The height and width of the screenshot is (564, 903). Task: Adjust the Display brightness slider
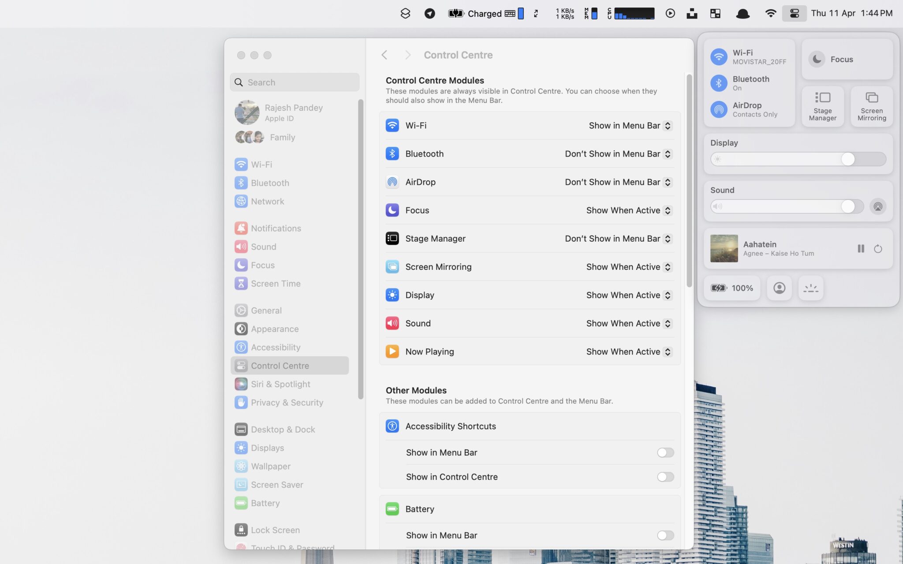pyautogui.click(x=848, y=159)
